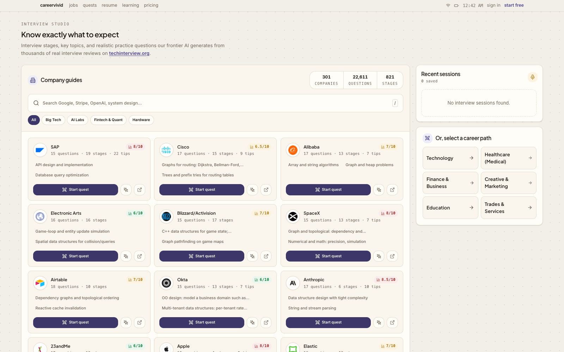The width and height of the screenshot is (564, 352).
Task: Open the learning menu item
Action: click(130, 5)
